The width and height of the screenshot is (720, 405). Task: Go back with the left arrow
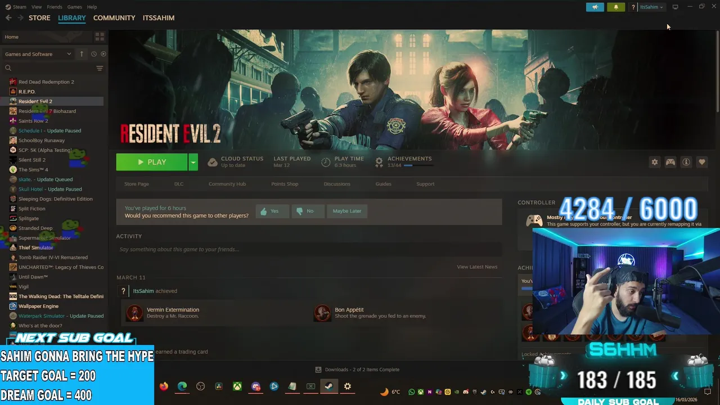click(8, 18)
